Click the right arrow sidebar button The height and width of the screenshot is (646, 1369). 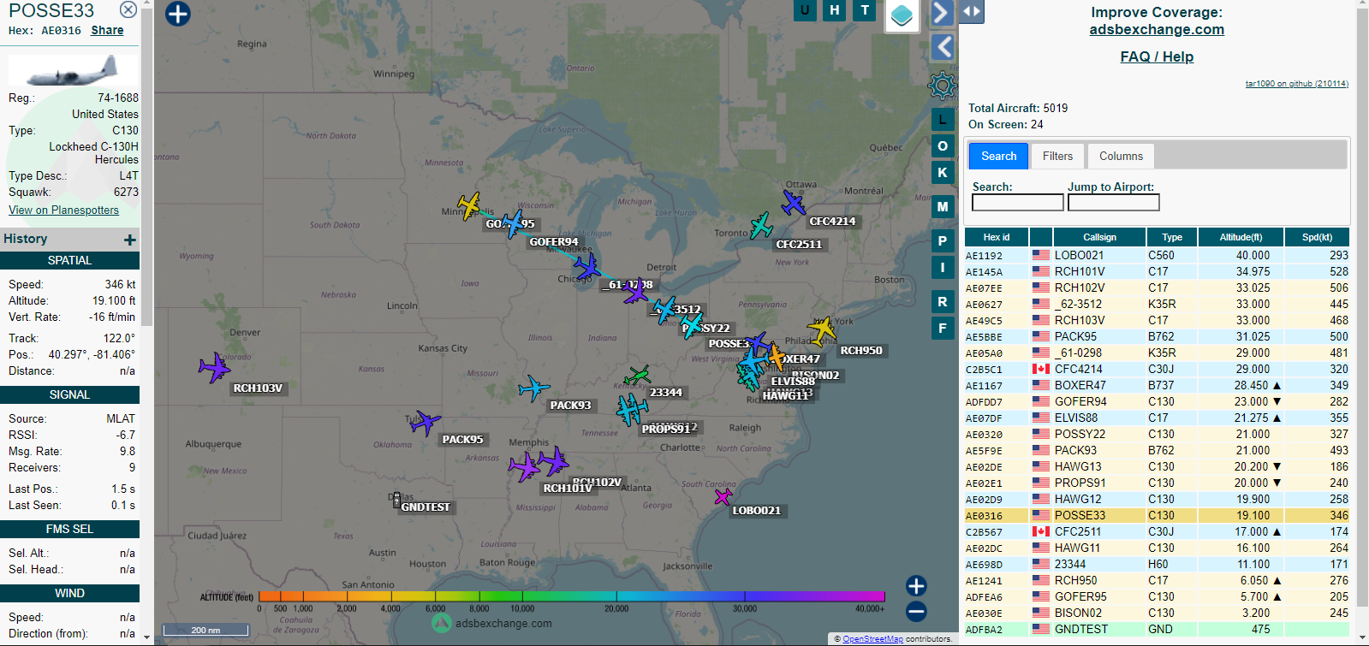pos(942,13)
